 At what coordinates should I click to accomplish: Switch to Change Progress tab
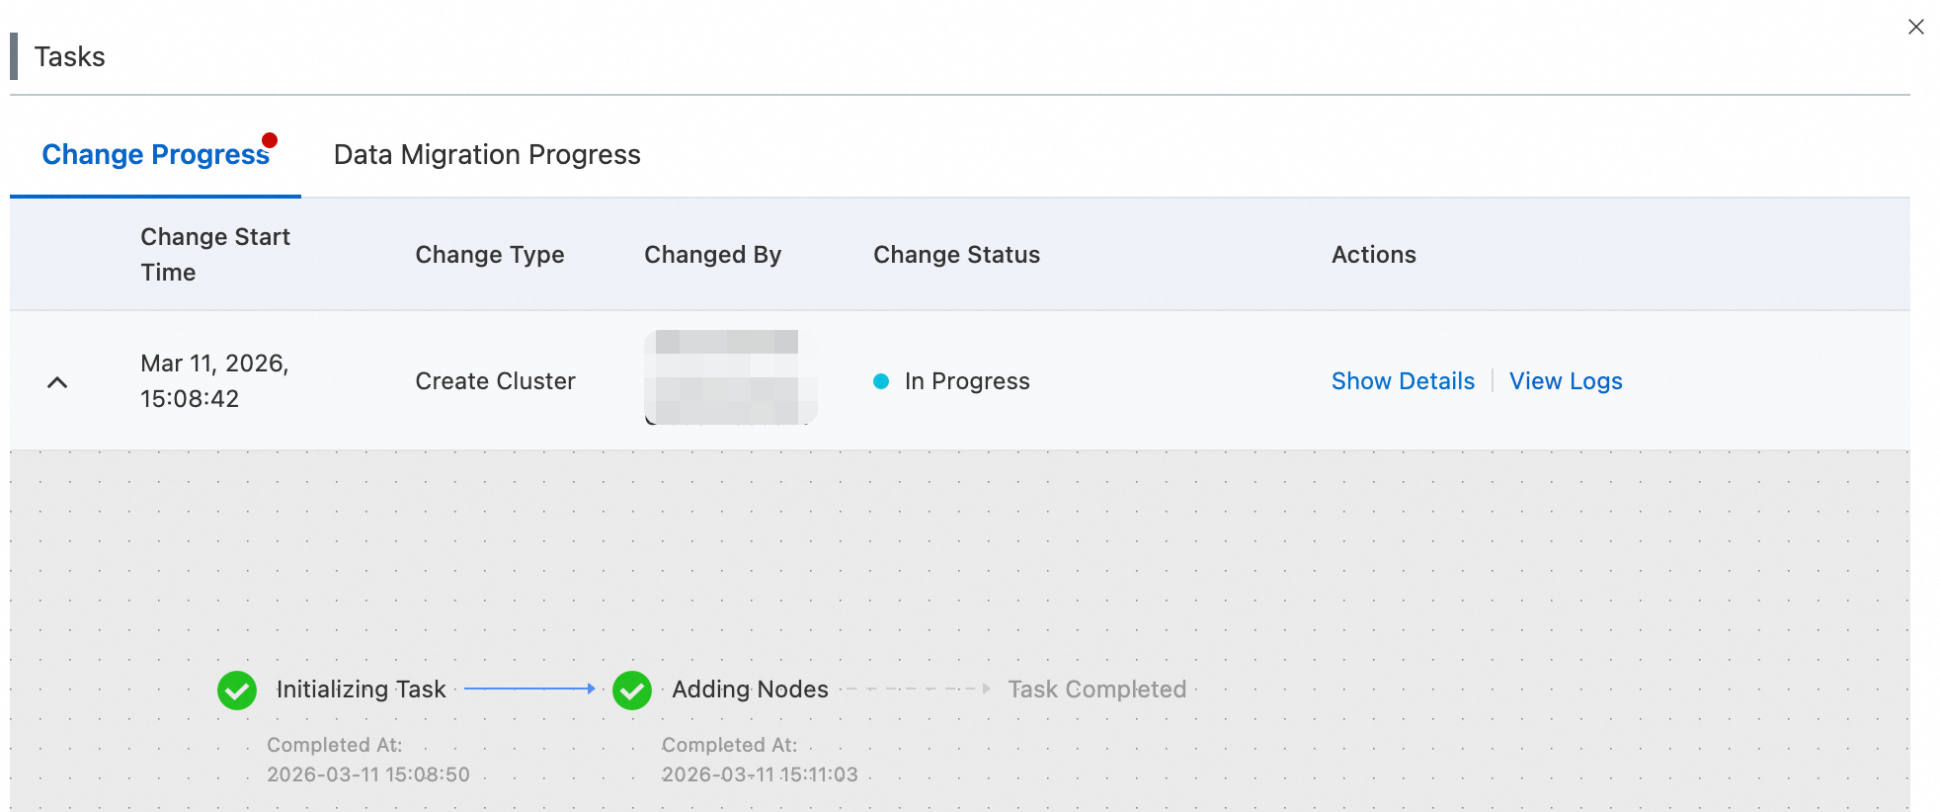[155, 155]
